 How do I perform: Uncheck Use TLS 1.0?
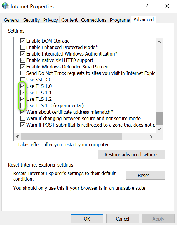(x=23, y=86)
